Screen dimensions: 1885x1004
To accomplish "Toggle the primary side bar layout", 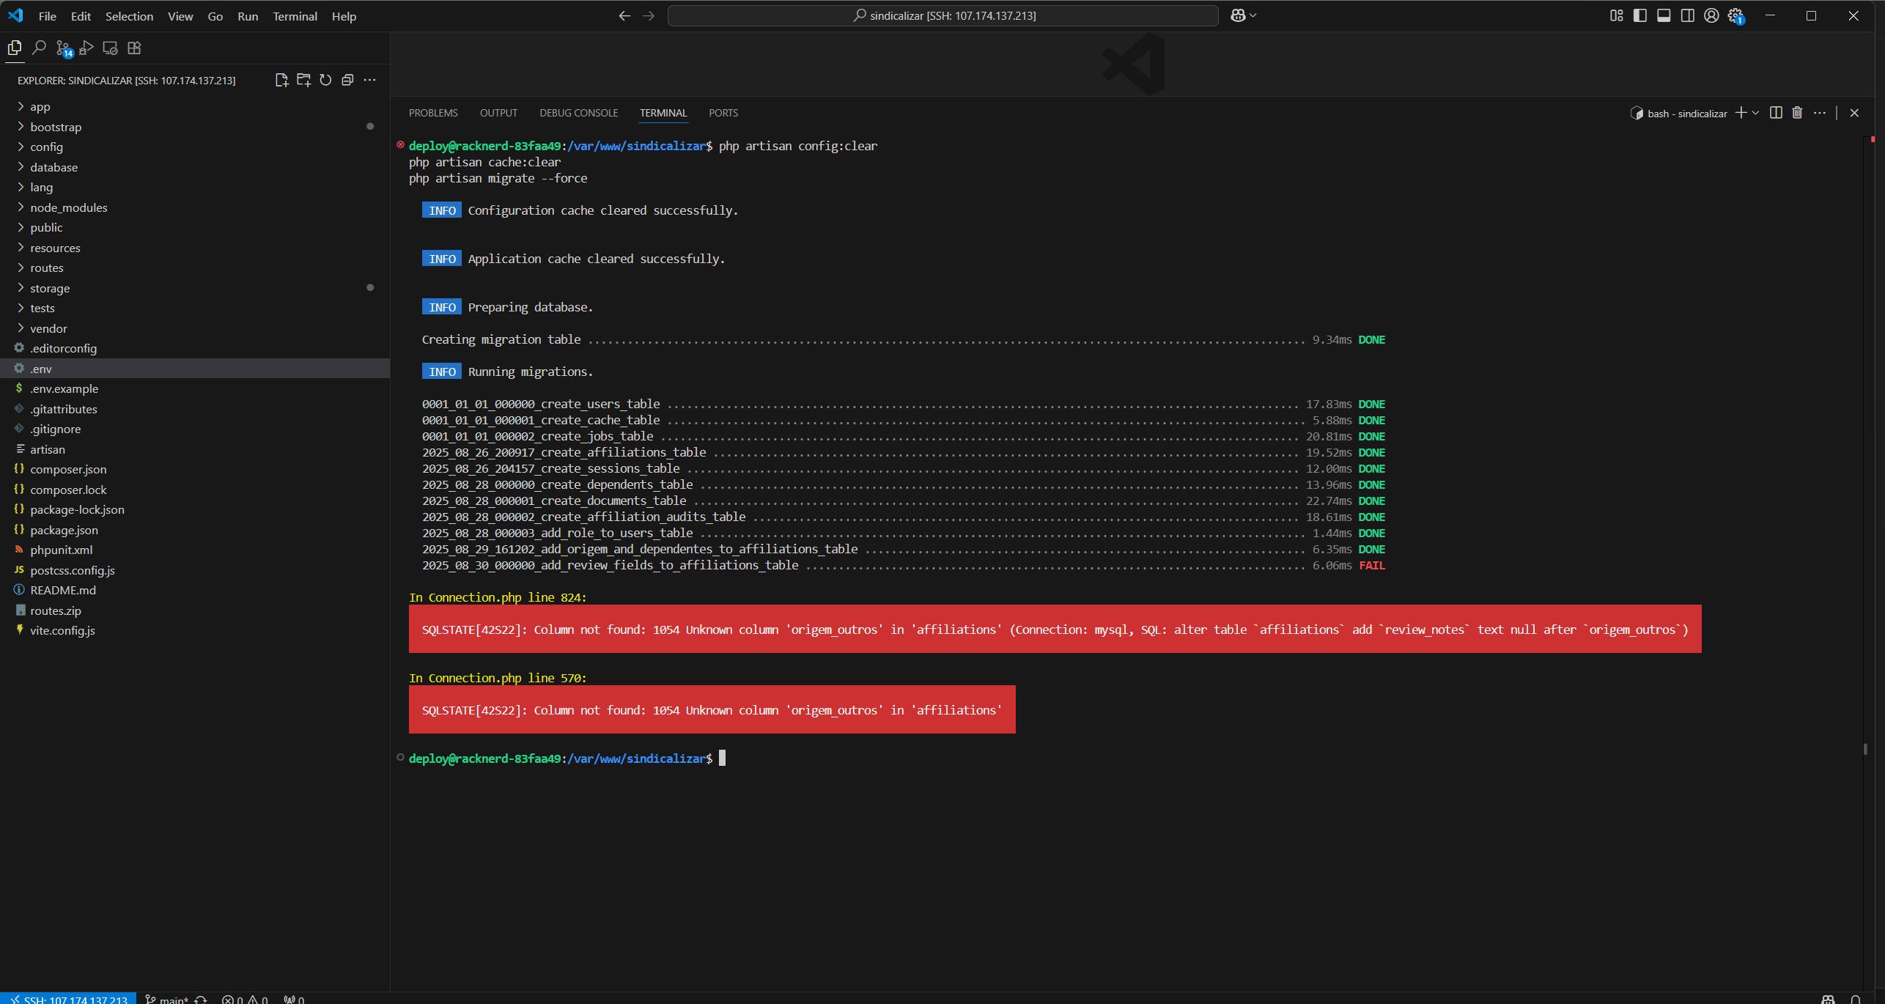I will coord(1640,15).
